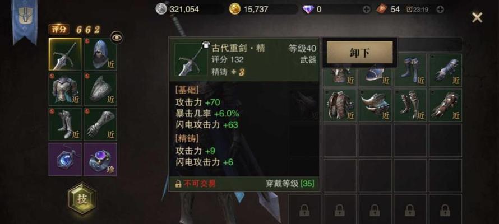Add diamonds with the plus button
This screenshot has height=224, width=499.
[x=367, y=10]
